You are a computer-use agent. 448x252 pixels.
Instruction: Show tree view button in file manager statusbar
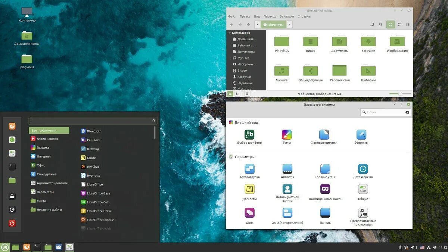tap(237, 94)
